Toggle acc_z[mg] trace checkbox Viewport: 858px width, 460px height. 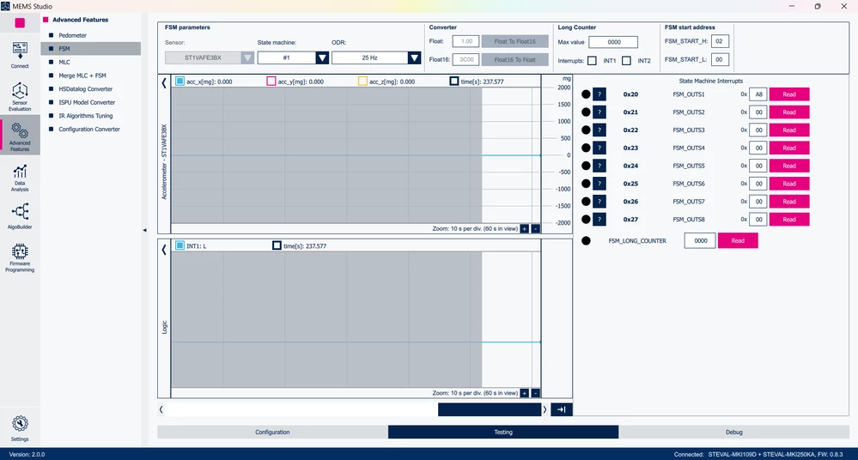pos(362,81)
